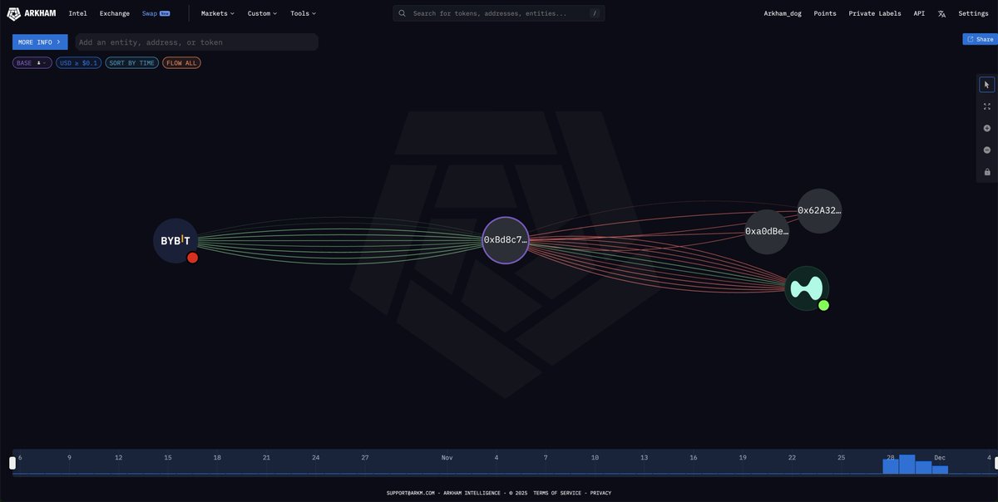Screen dimensions: 998x502
Task: Click the Share button
Action: (981, 39)
